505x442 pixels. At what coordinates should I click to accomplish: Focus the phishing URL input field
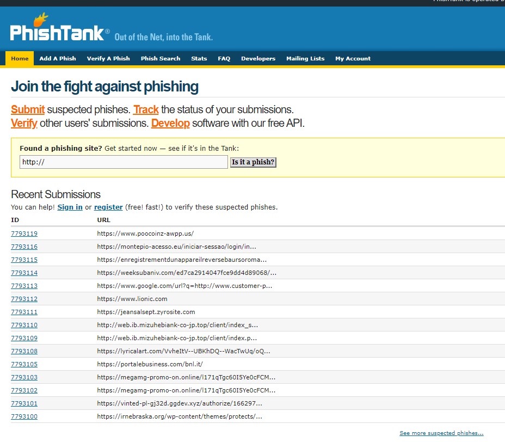pos(124,162)
